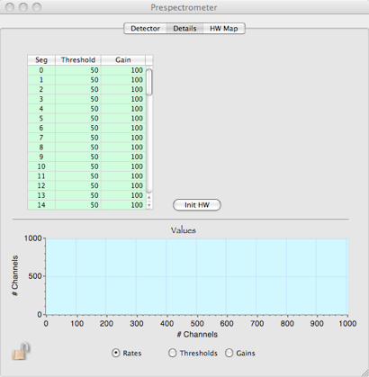The height and width of the screenshot is (377, 369).
Task: Click the table scrollbar down arrow
Action: coord(149,205)
